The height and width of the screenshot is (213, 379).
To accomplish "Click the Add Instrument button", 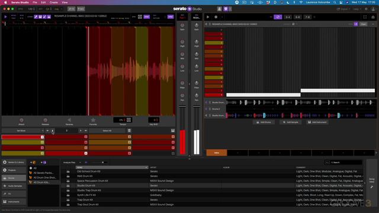I will pos(317,122).
